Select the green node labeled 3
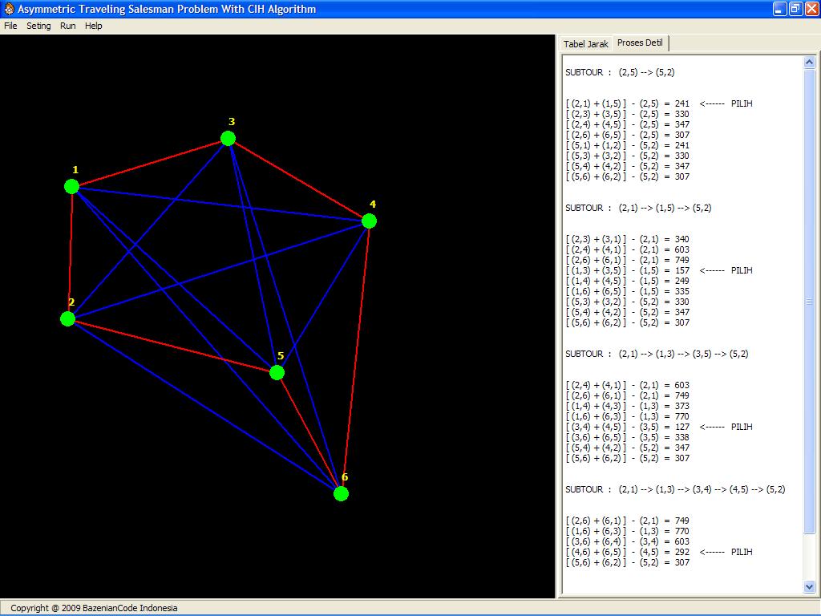The width and height of the screenshot is (821, 616). pos(229,139)
